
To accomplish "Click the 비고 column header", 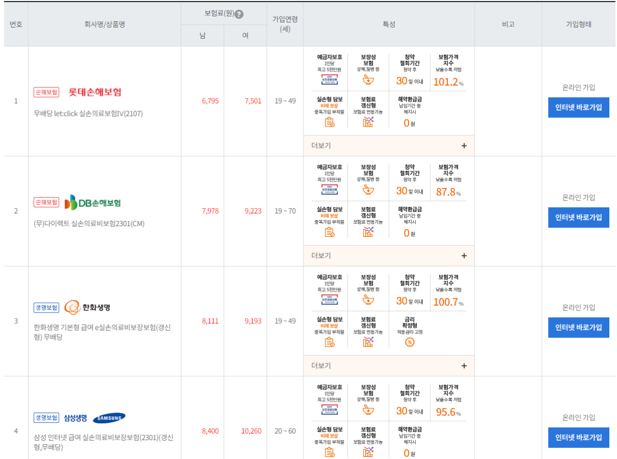I will (508, 24).
